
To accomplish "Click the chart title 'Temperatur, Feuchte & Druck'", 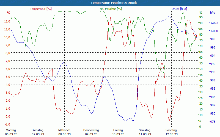I will tap(110, 3).
